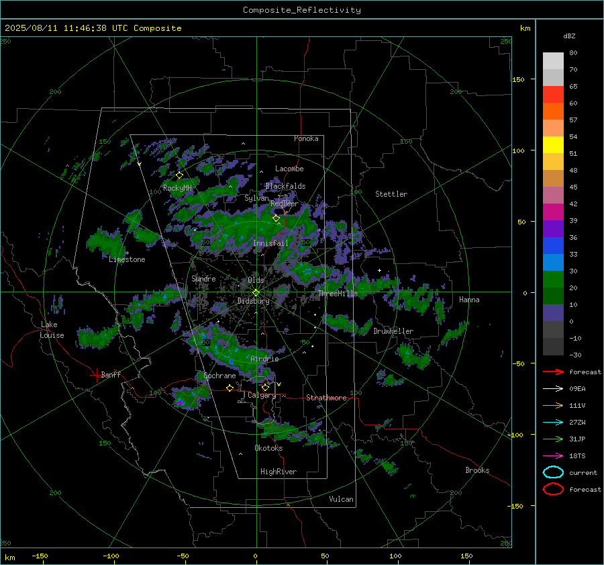Click the Sundre label

click(203, 278)
